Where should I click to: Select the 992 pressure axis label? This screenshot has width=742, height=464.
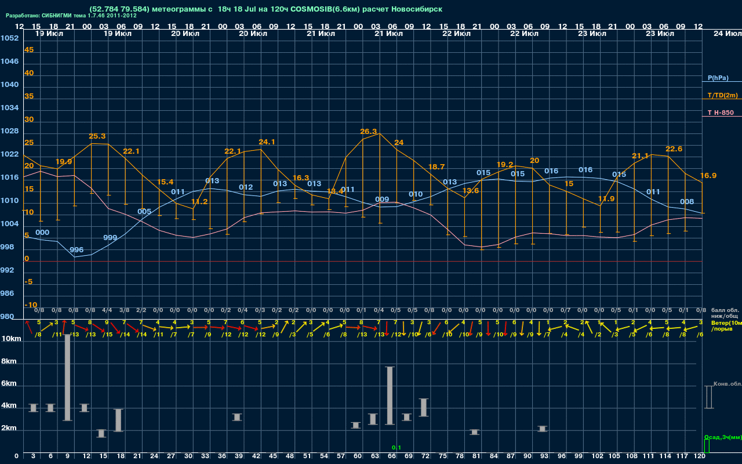click(8, 270)
